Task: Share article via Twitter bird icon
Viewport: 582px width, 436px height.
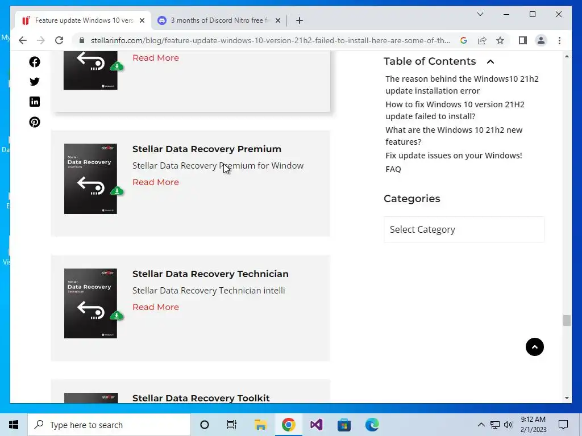Action: coord(35,82)
